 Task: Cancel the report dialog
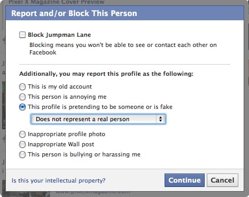[222, 180]
